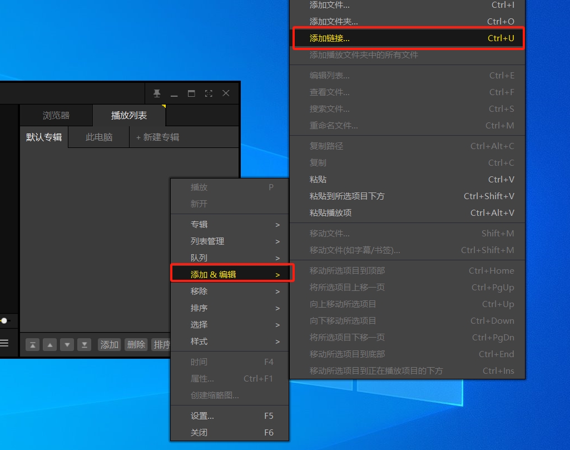The width and height of the screenshot is (570, 450).
Task: Click the maximize window icon on playlist titlebar
Action: (191, 93)
